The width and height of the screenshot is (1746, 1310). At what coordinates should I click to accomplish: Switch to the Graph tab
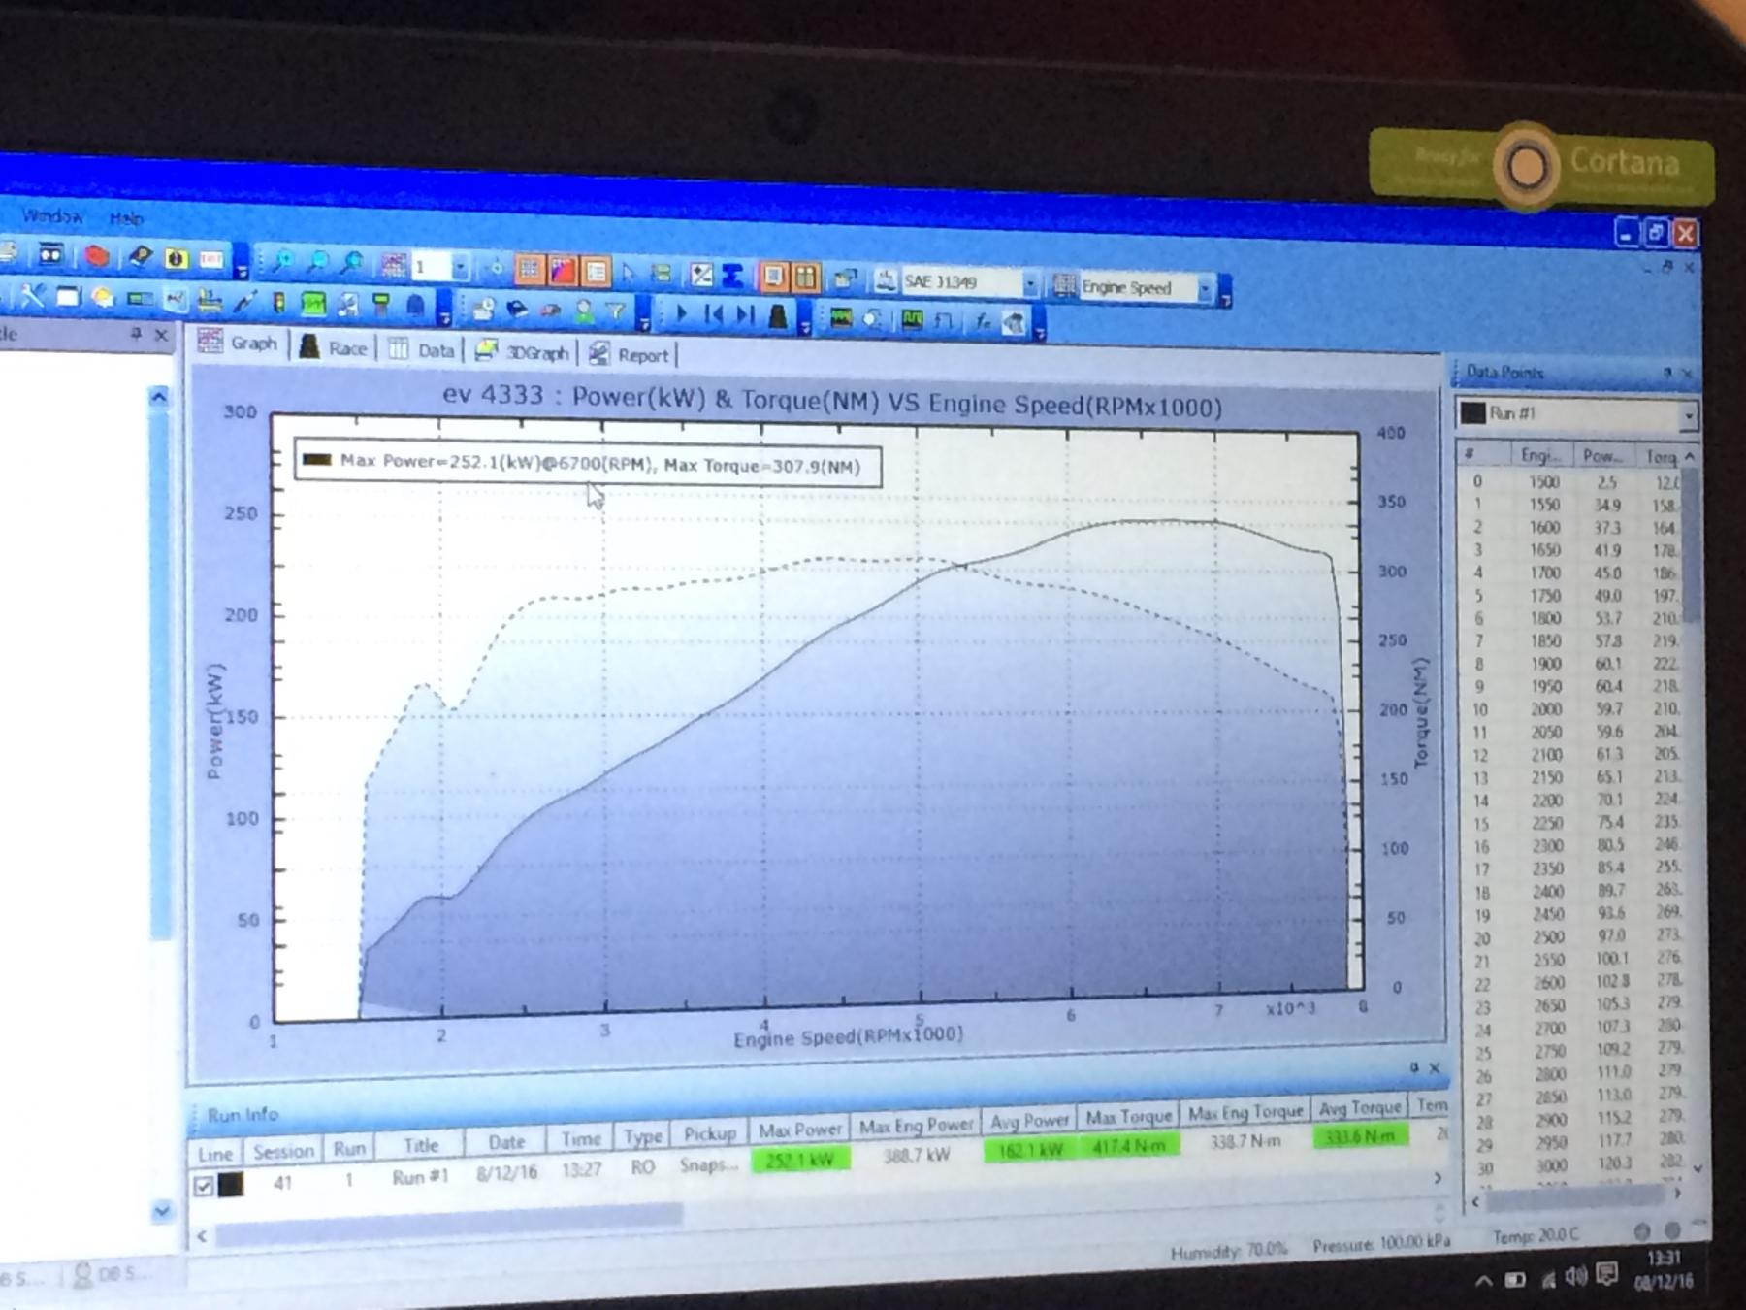[x=240, y=342]
